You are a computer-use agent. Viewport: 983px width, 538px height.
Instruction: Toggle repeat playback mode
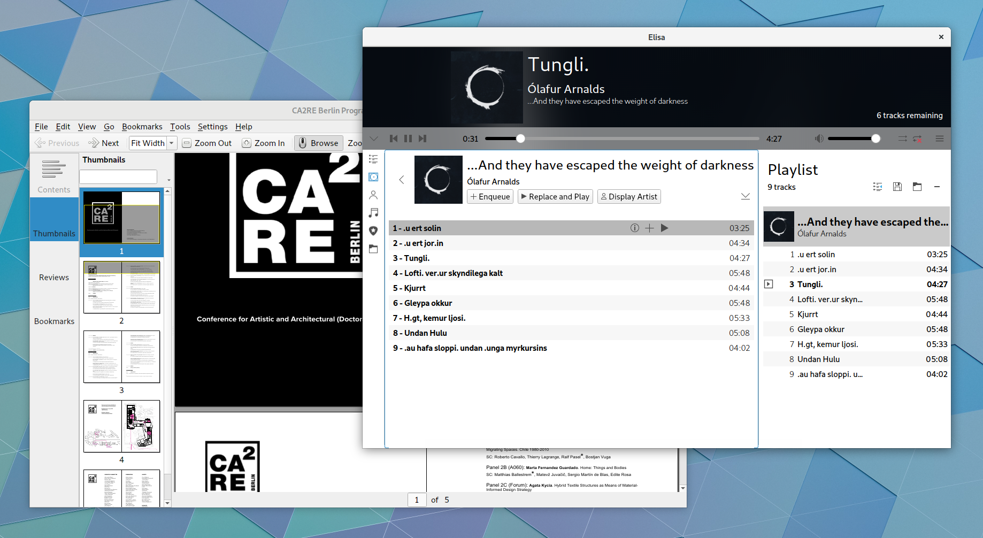917,139
